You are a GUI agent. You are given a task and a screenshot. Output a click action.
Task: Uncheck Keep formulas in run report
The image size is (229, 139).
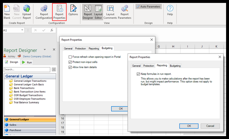coord(138,74)
